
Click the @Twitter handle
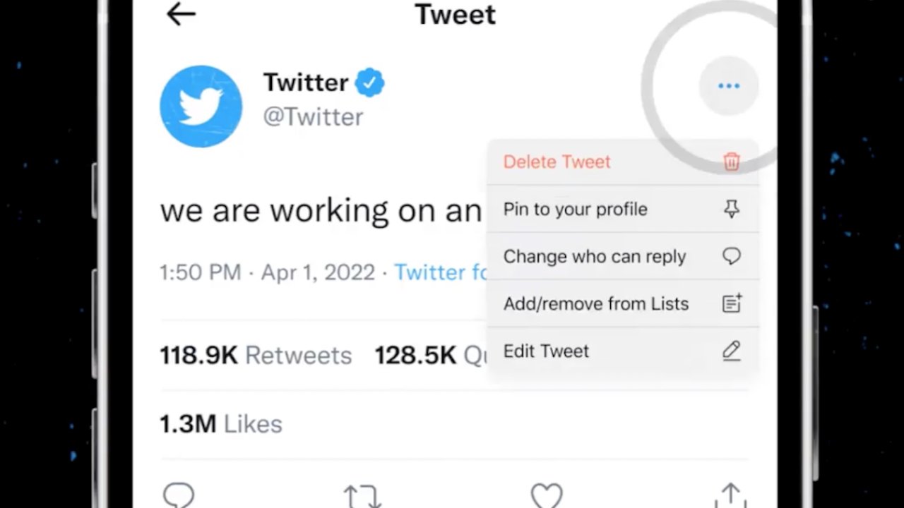pyautogui.click(x=313, y=116)
